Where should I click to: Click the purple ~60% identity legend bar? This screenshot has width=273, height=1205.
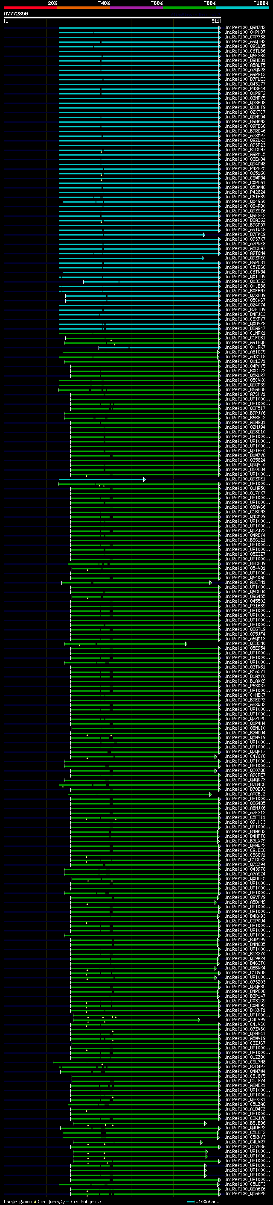click(x=136, y=8)
